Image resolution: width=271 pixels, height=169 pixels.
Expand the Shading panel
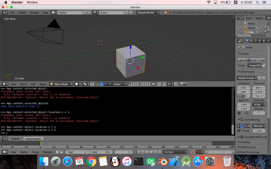(245, 142)
